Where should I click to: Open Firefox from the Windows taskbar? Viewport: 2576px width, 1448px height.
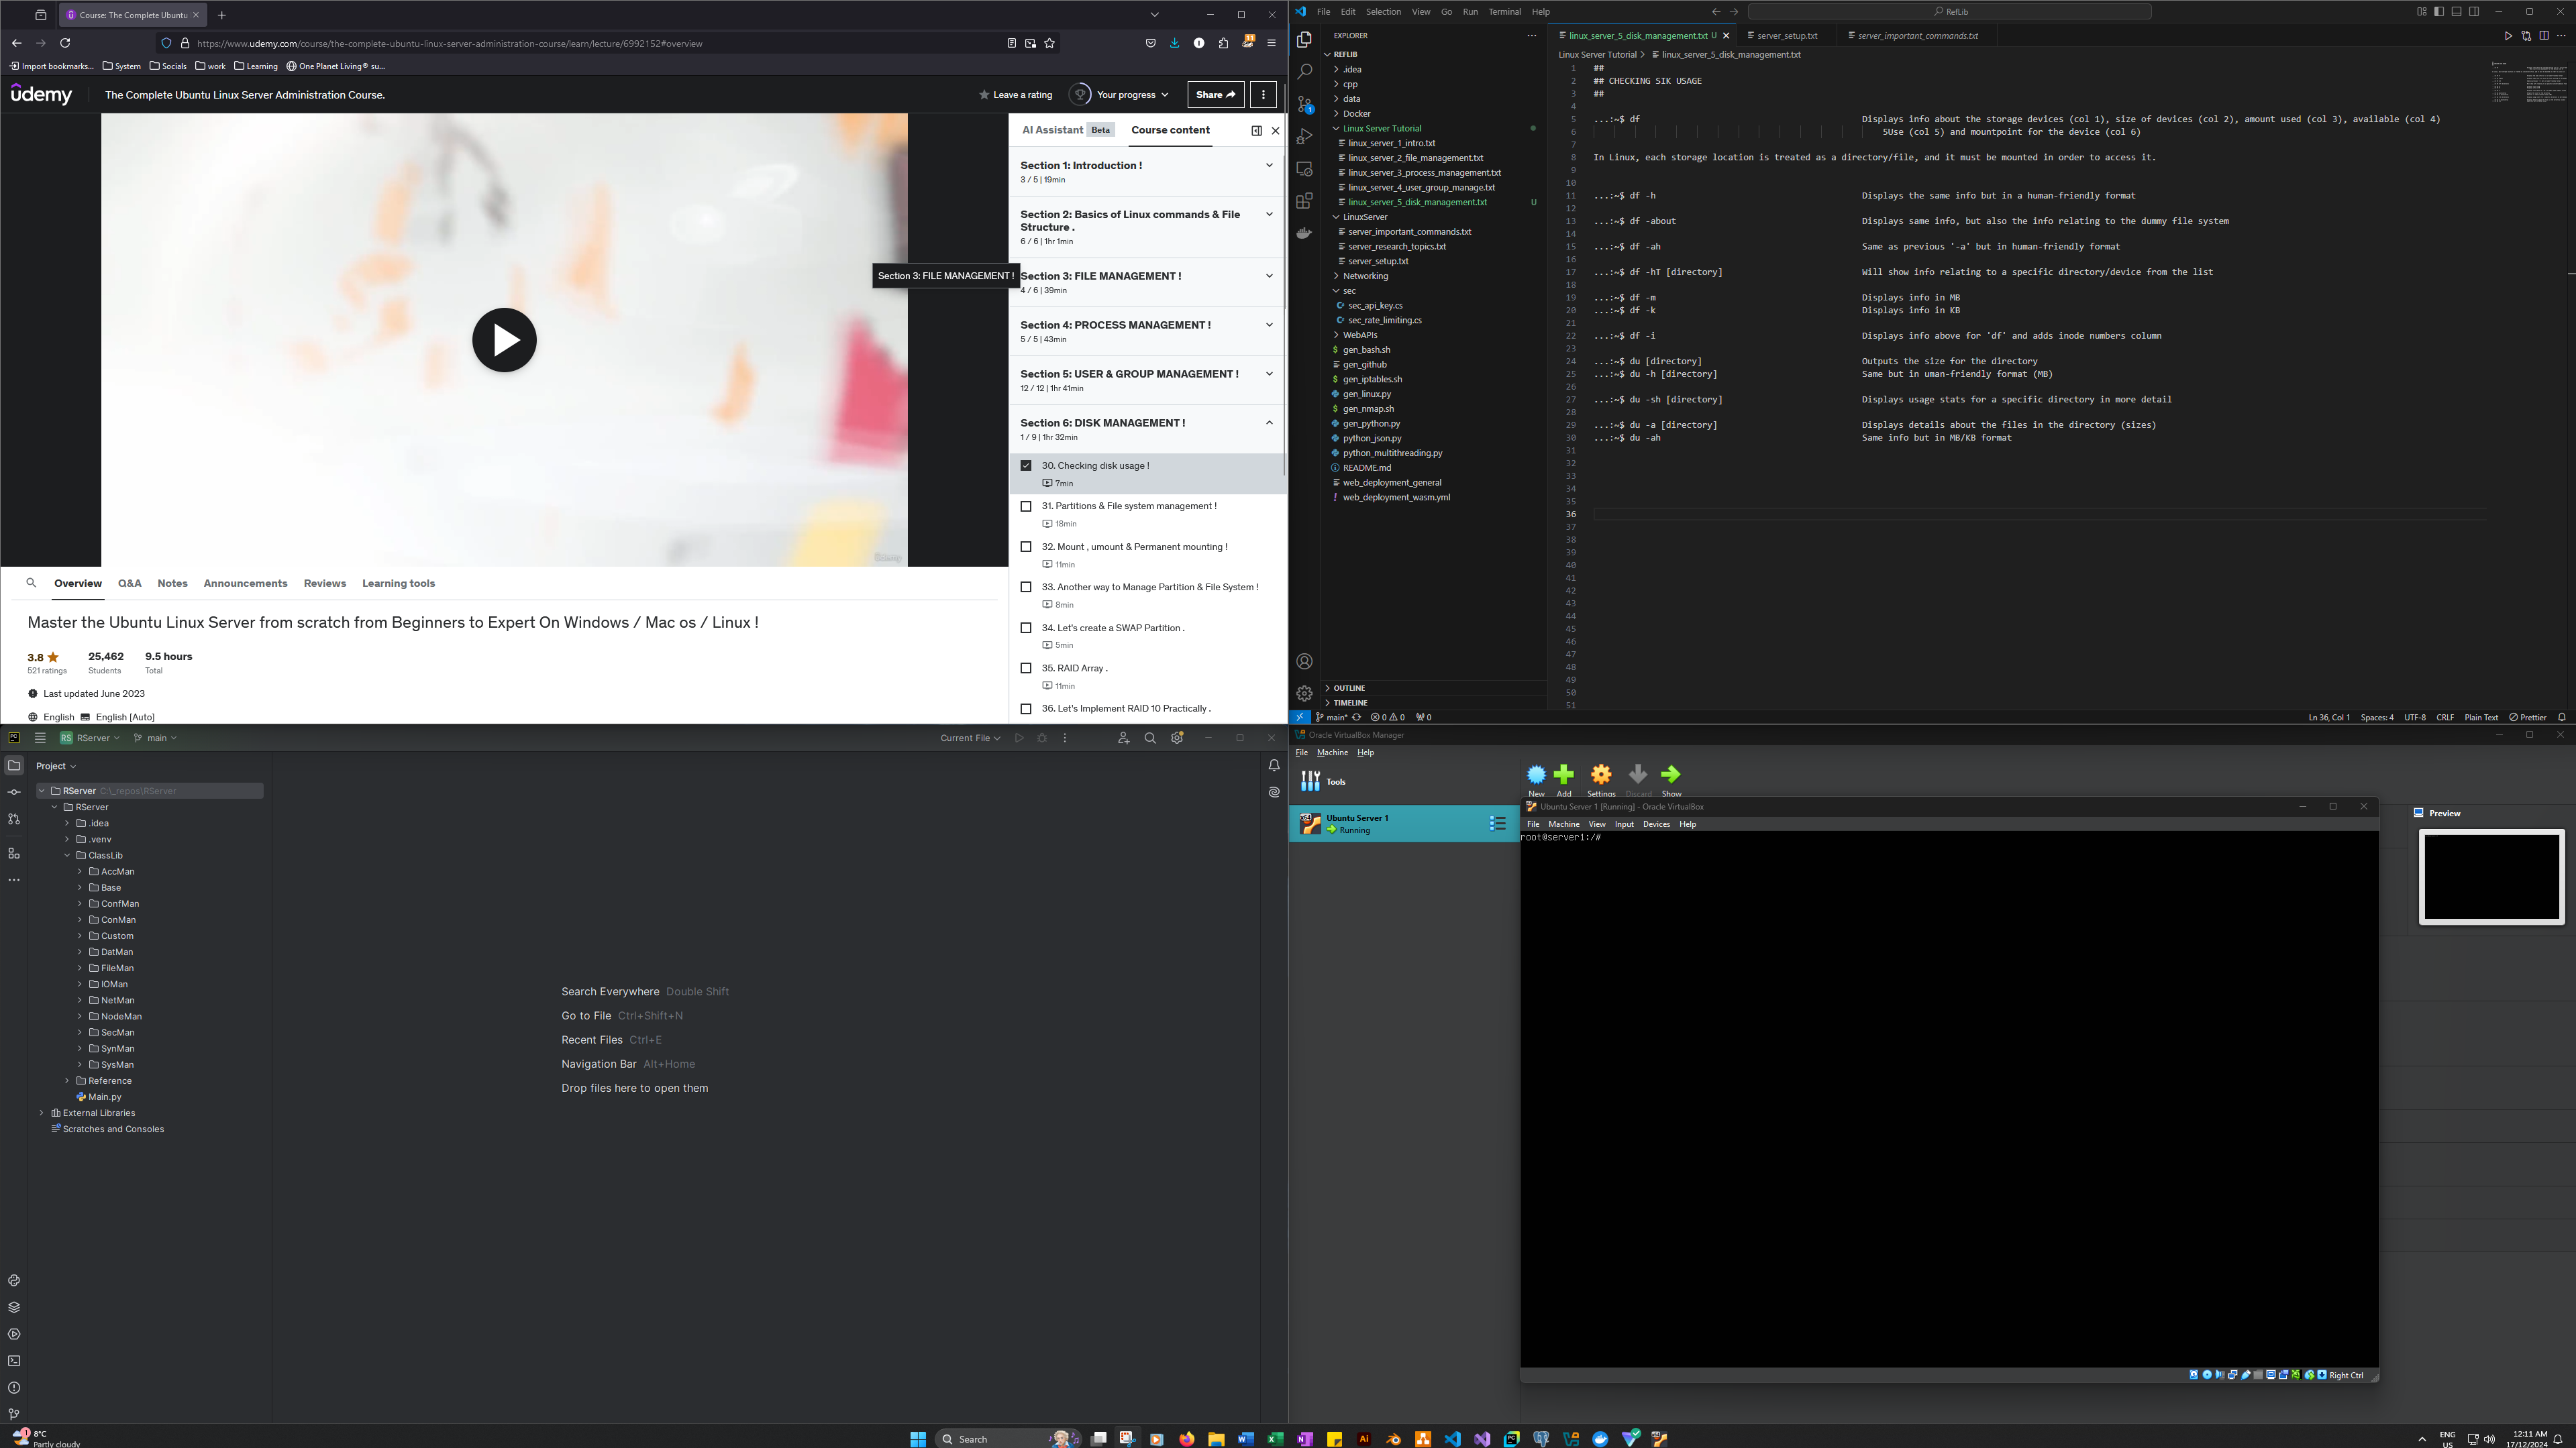(1186, 1439)
